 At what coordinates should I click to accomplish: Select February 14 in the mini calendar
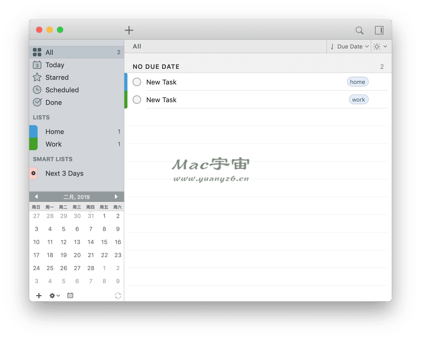pyautogui.click(x=91, y=242)
